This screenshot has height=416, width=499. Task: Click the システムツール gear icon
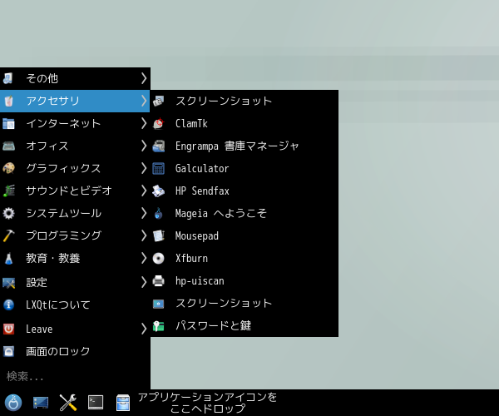point(8,213)
